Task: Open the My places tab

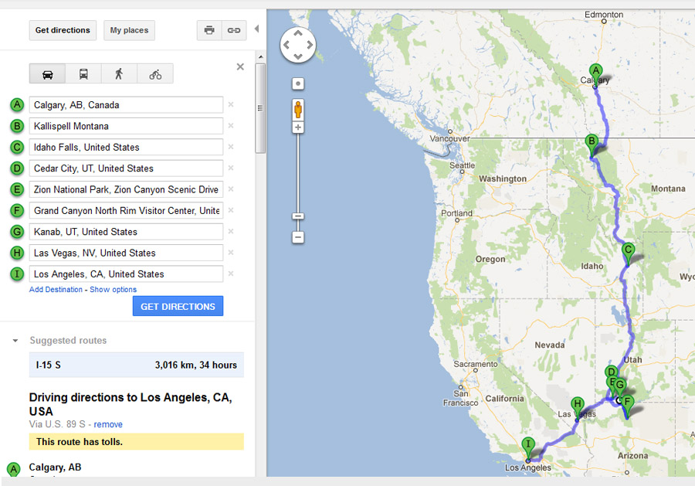Action: (129, 30)
